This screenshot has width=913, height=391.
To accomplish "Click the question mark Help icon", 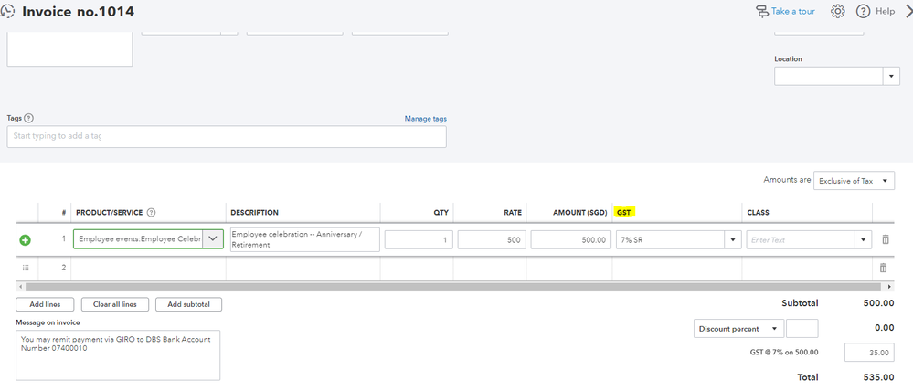I will pos(863,11).
